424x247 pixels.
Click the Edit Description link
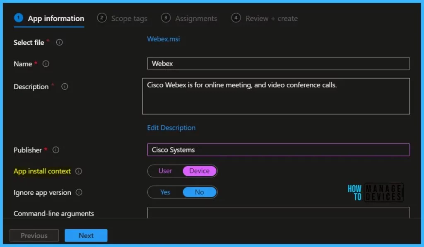pos(171,128)
